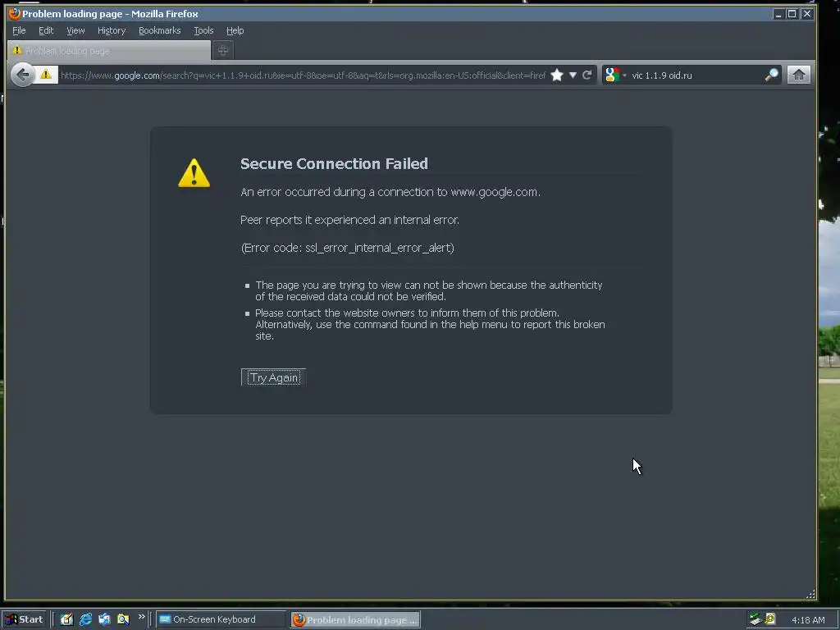Close the Firefox window
Viewport: 840px width, 630px height.
807,14
